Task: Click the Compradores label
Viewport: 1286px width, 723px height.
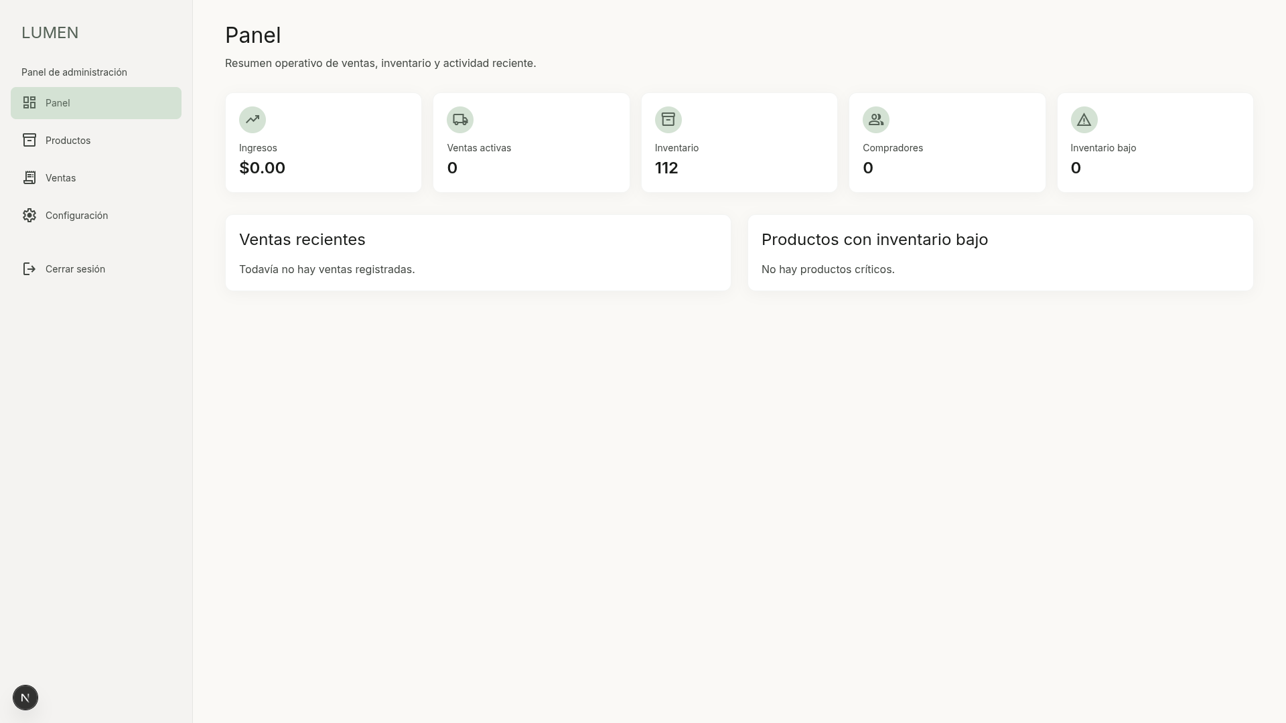Action: tap(893, 148)
